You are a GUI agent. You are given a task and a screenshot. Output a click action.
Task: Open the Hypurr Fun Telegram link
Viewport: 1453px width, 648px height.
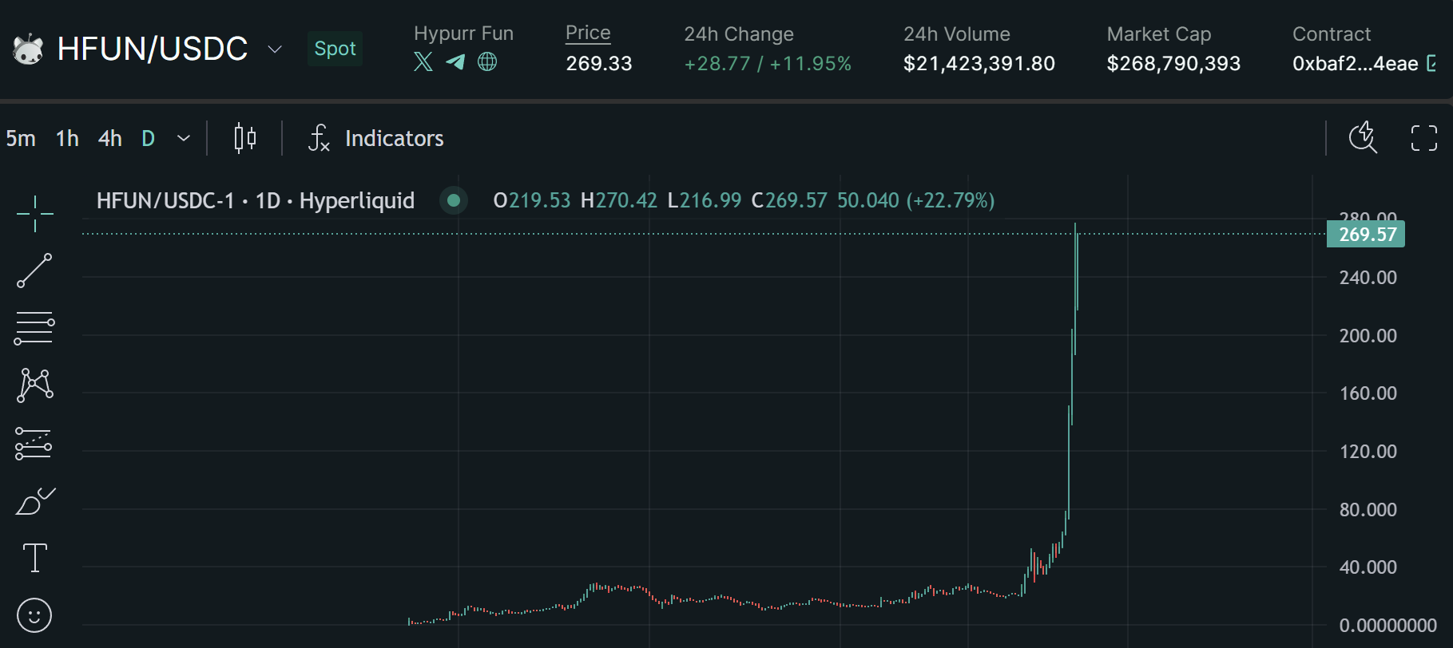[x=455, y=61]
